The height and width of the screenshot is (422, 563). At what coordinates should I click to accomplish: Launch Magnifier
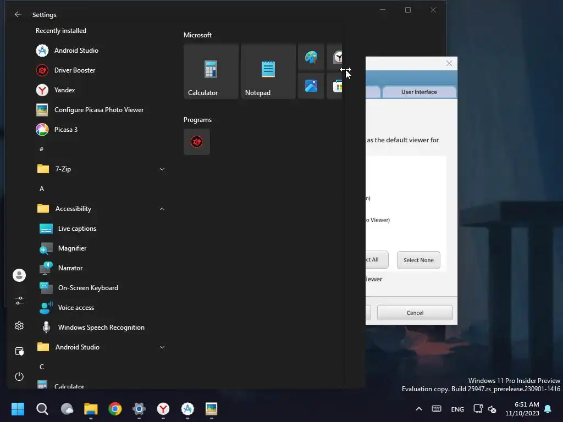(x=63, y=248)
